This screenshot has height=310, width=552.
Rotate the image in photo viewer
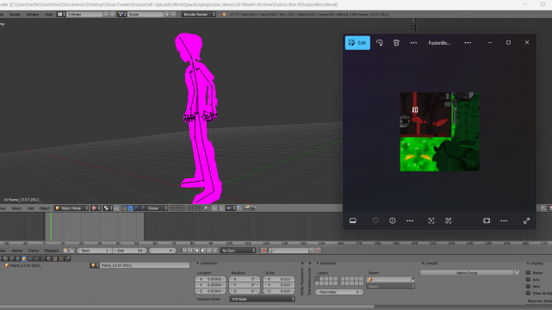click(x=380, y=42)
